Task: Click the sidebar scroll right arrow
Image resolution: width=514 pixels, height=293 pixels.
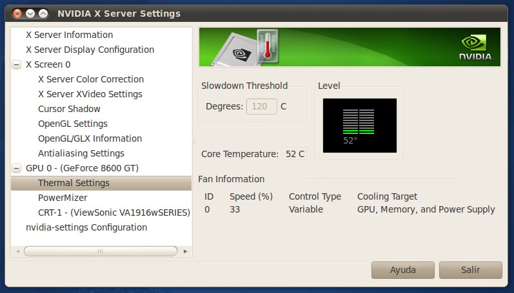Action: tap(186, 251)
